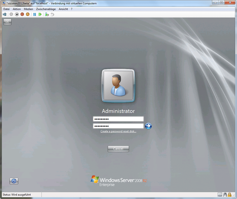The image size is (237, 199).
Task: Open Ease of Access button
Action: tap(14, 181)
